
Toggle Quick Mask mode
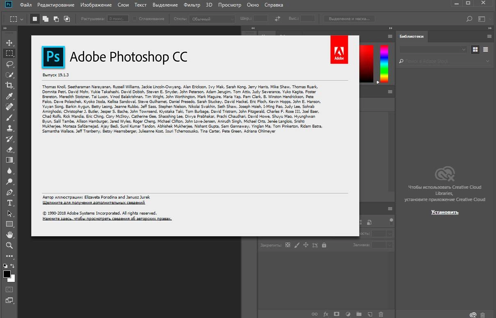coord(9,289)
